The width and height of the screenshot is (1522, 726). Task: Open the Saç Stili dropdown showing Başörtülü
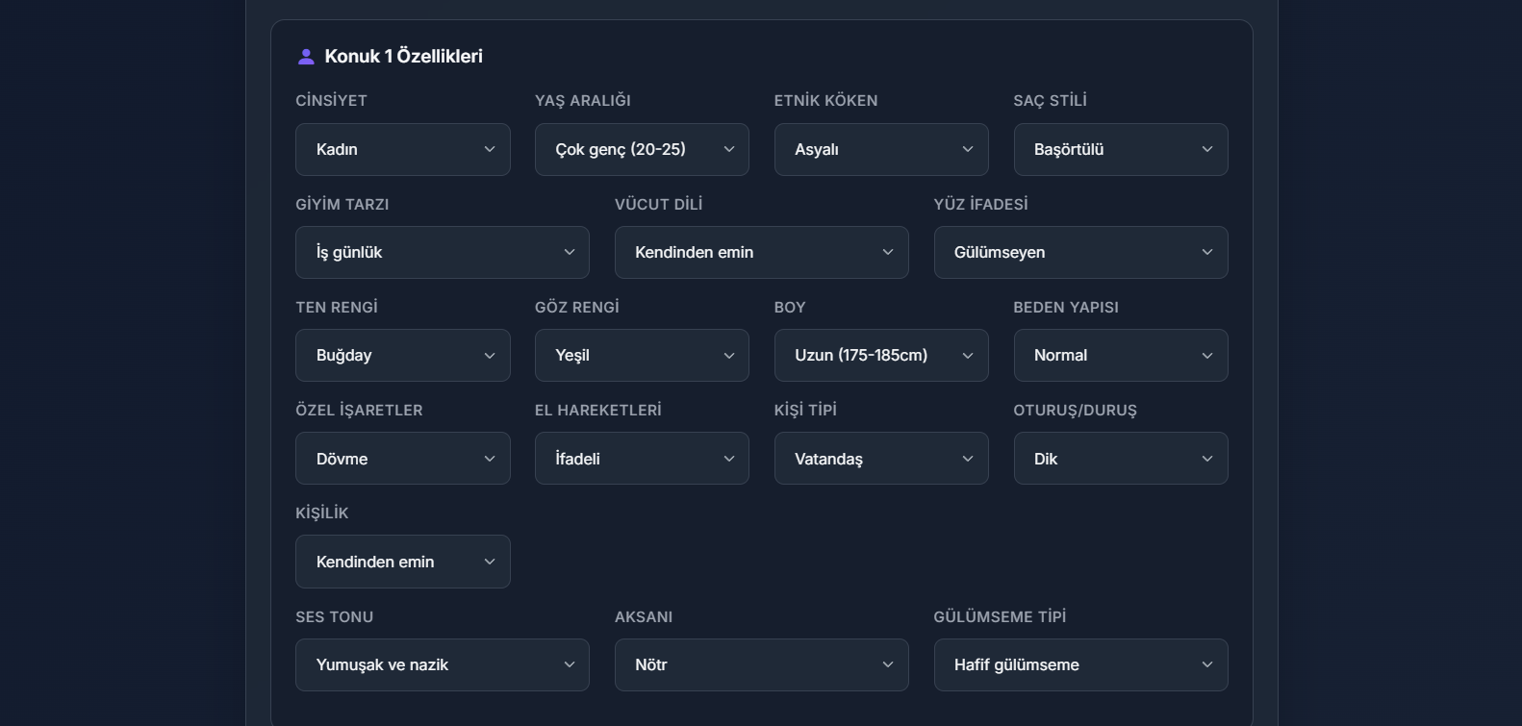[1121, 149]
